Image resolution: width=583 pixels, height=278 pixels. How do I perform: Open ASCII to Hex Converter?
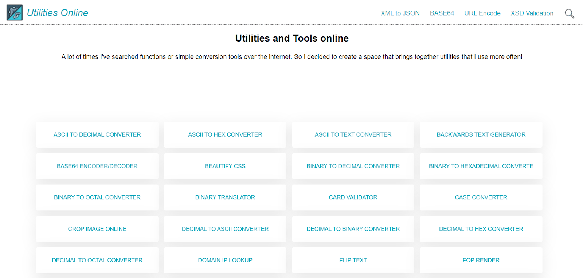click(x=225, y=134)
